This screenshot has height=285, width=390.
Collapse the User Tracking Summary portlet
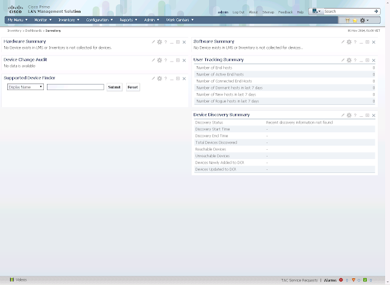coord(361,60)
